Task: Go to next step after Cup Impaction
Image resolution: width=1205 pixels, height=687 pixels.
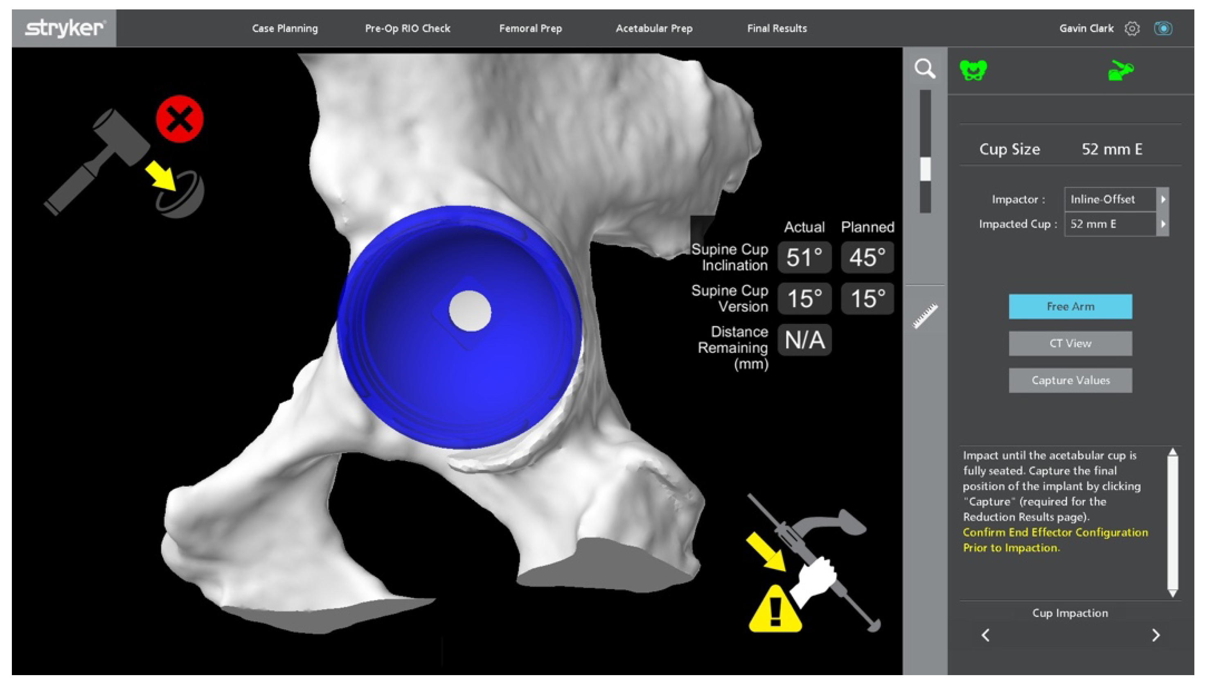Action: coord(1155,635)
